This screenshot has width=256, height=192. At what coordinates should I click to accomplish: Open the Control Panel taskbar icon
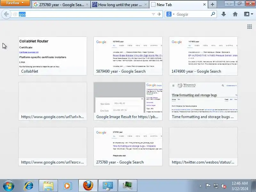(x=108, y=186)
